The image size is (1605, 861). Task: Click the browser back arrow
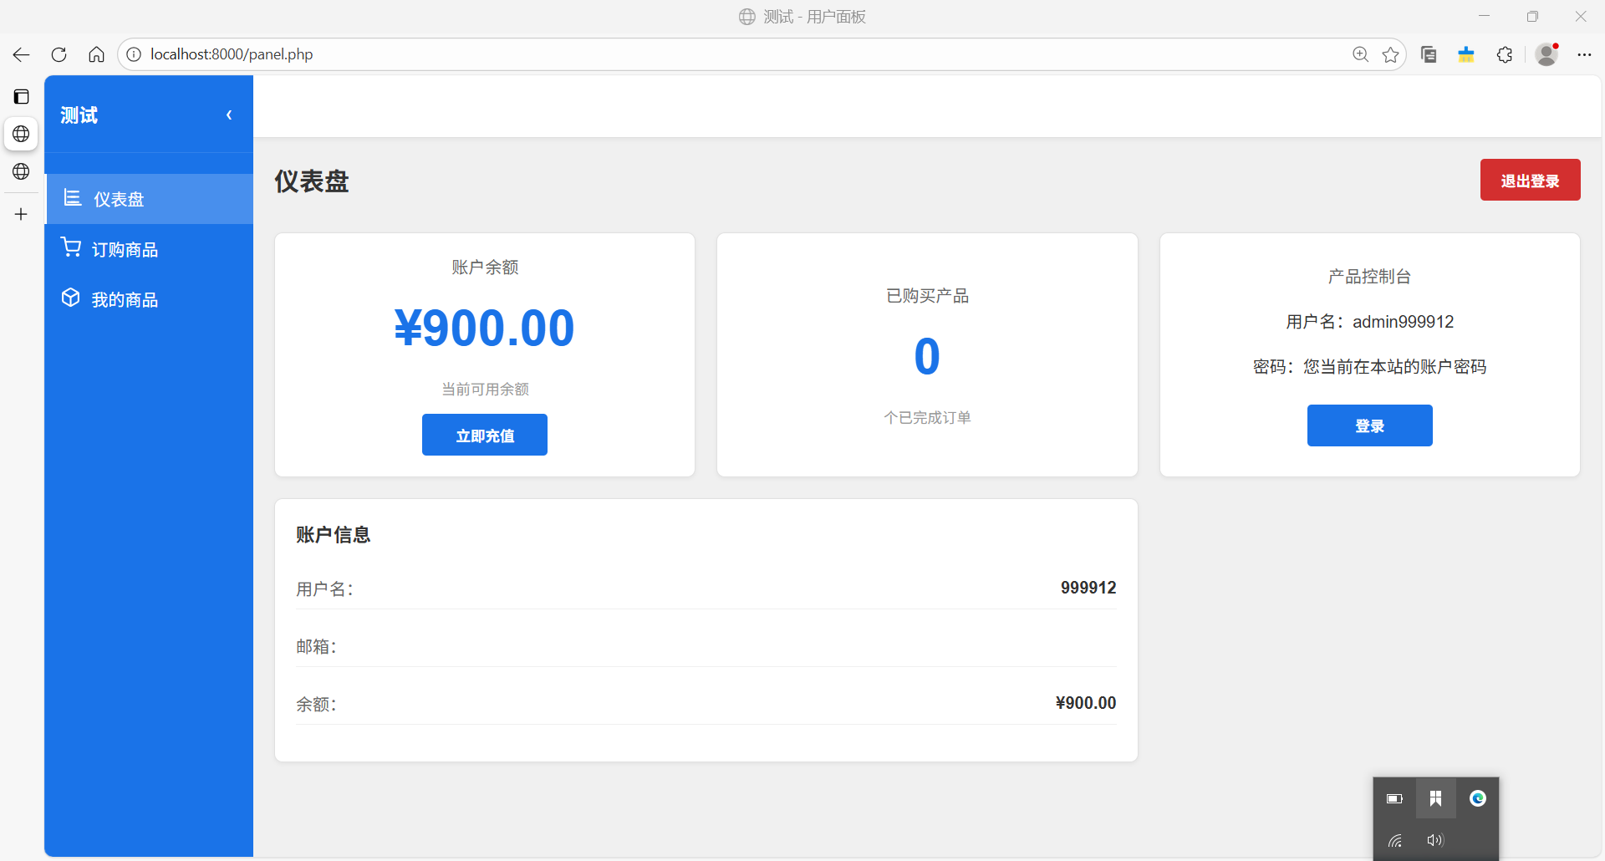point(21,55)
